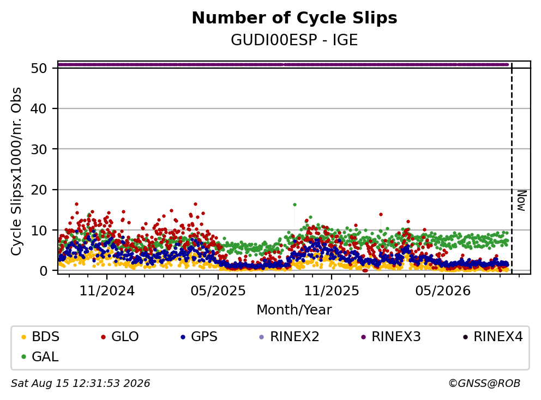Click the 'Month/Year' axis title
541x400 pixels.
[294, 310]
